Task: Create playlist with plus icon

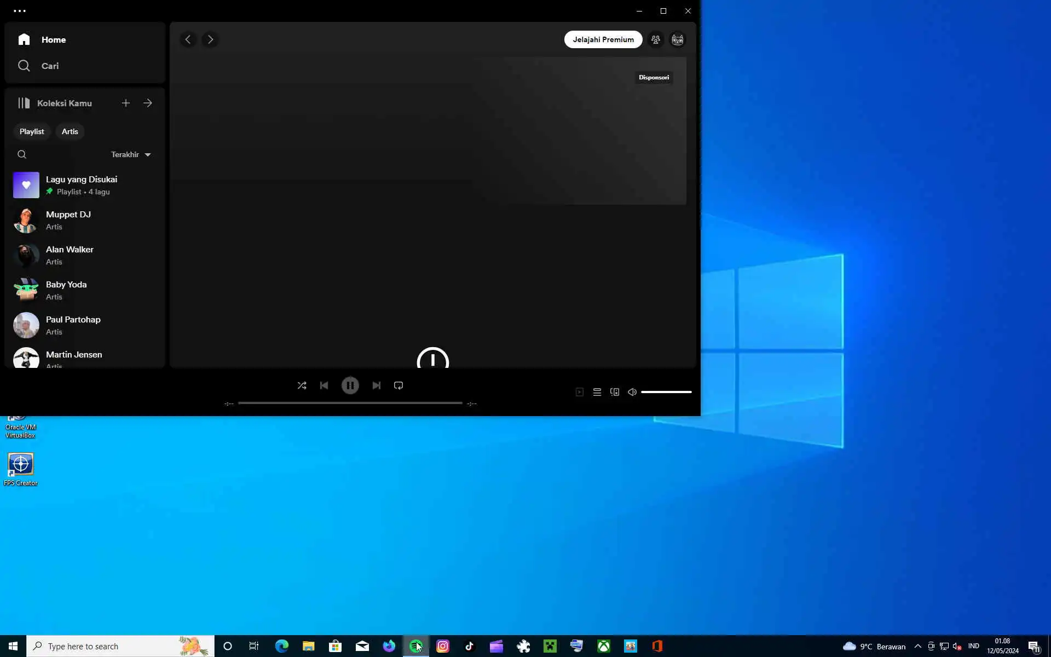Action: point(126,103)
